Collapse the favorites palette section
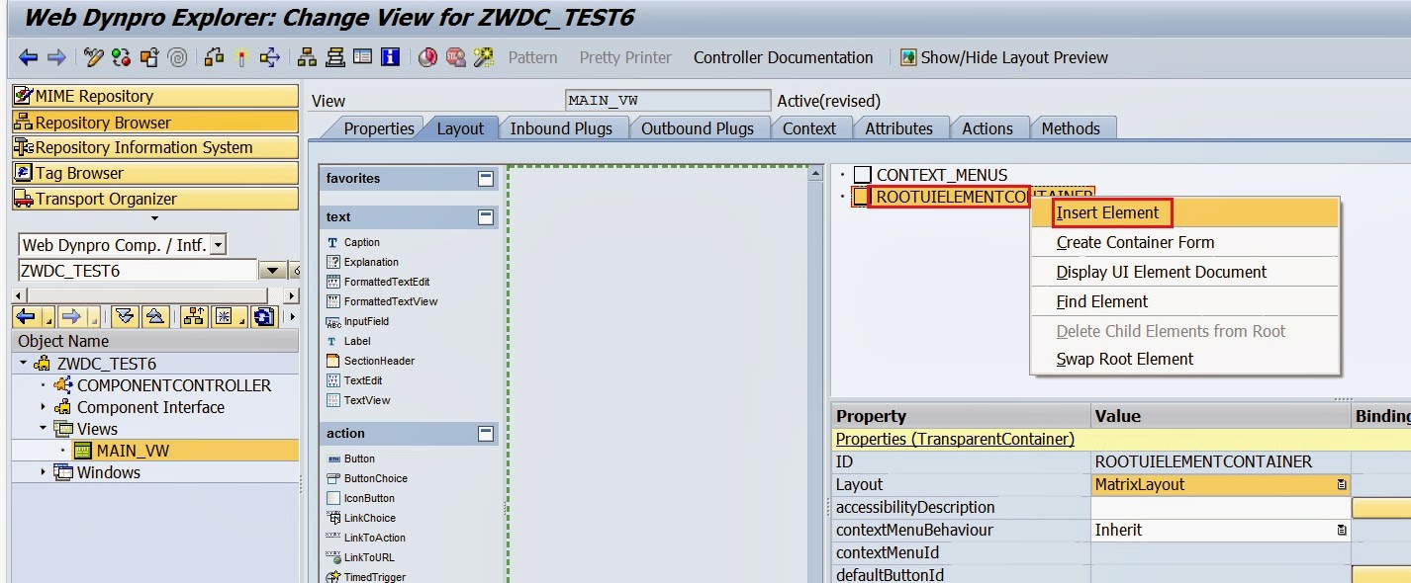The image size is (1411, 583). pos(485,179)
